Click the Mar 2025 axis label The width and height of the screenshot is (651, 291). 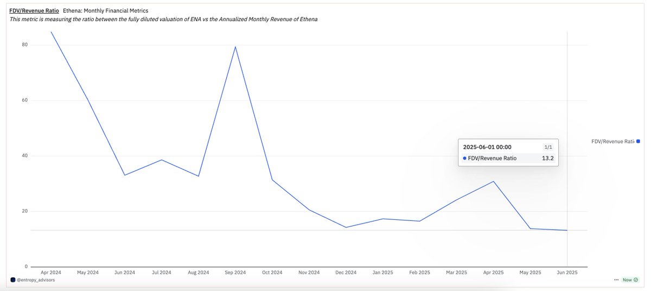[x=457, y=273]
